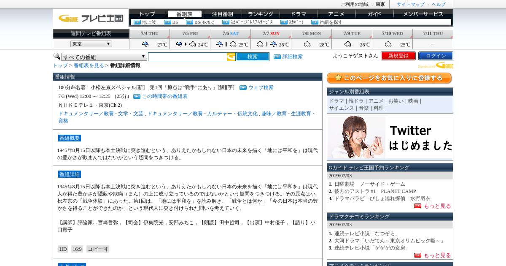The image size is (506, 266).
Task: Open the サイエンス genre link
Action: tap(342, 108)
